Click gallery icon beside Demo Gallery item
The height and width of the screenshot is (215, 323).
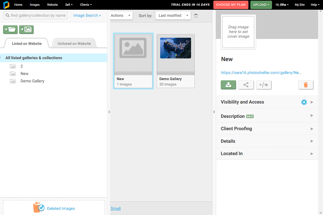[13, 81]
